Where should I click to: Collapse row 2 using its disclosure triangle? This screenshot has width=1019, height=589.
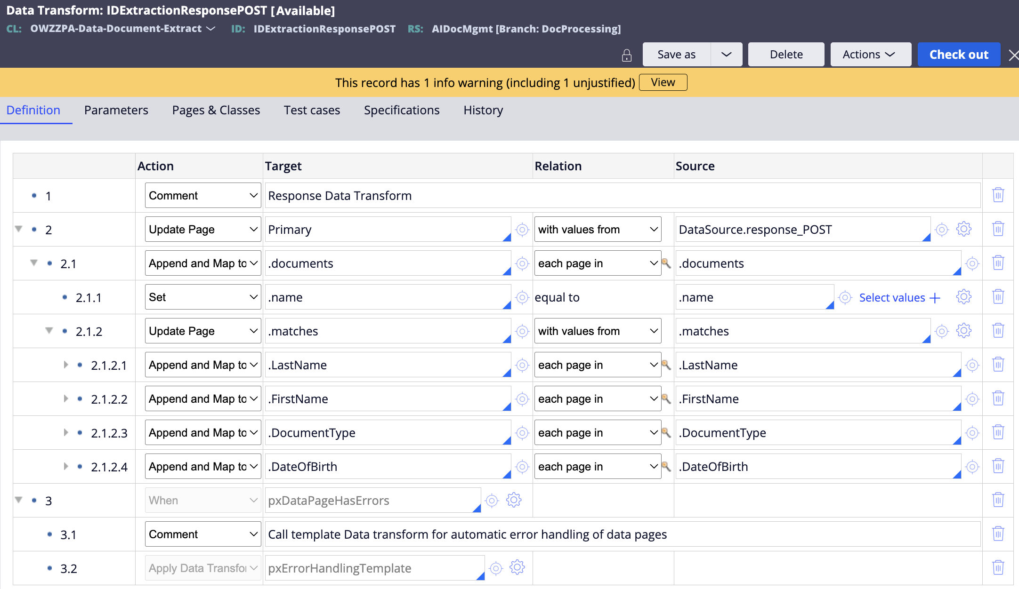pyautogui.click(x=18, y=229)
